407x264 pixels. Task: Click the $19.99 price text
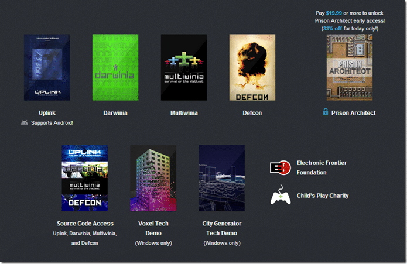(x=334, y=13)
